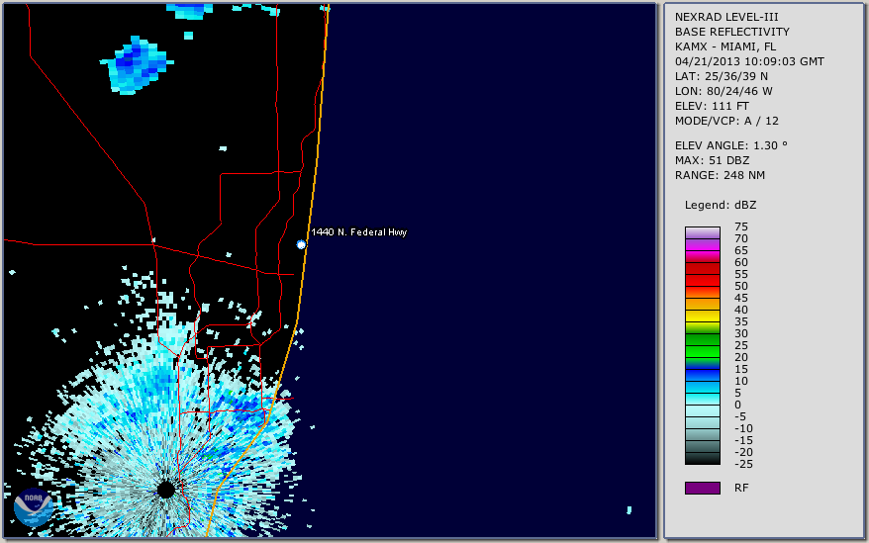The image size is (869, 543).
Task: Select the RANGE: 248 NM text
Action: coord(720,176)
